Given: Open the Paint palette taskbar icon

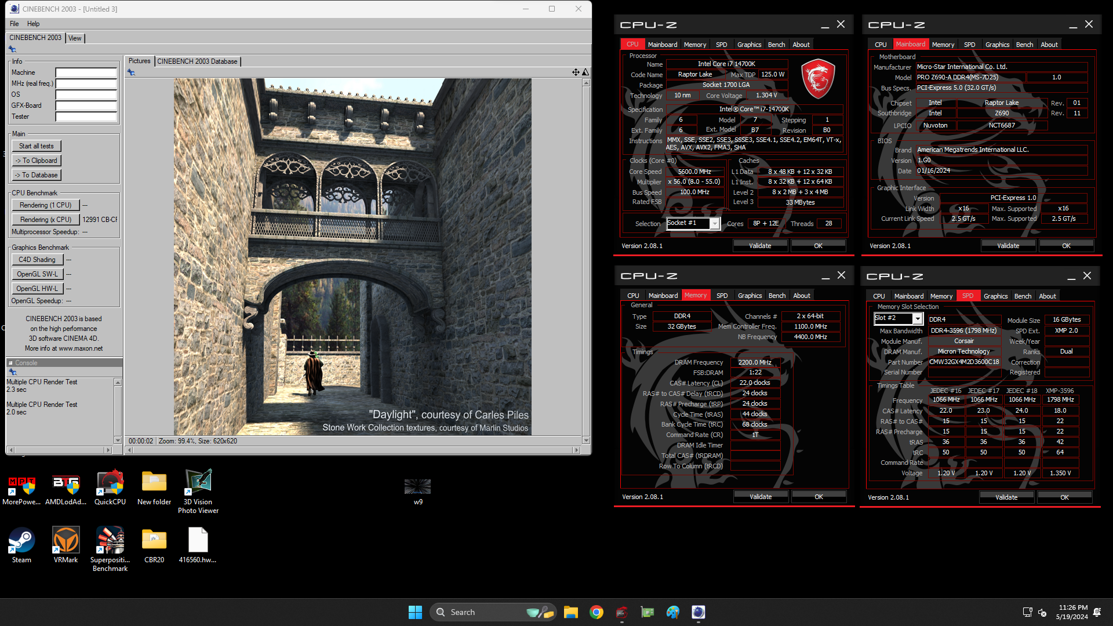Looking at the screenshot, I should (x=672, y=612).
